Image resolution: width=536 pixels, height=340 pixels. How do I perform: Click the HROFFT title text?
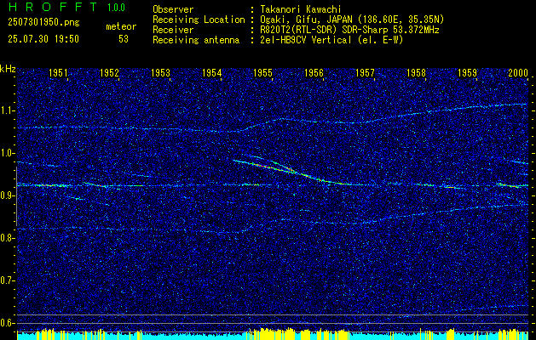(x=54, y=7)
